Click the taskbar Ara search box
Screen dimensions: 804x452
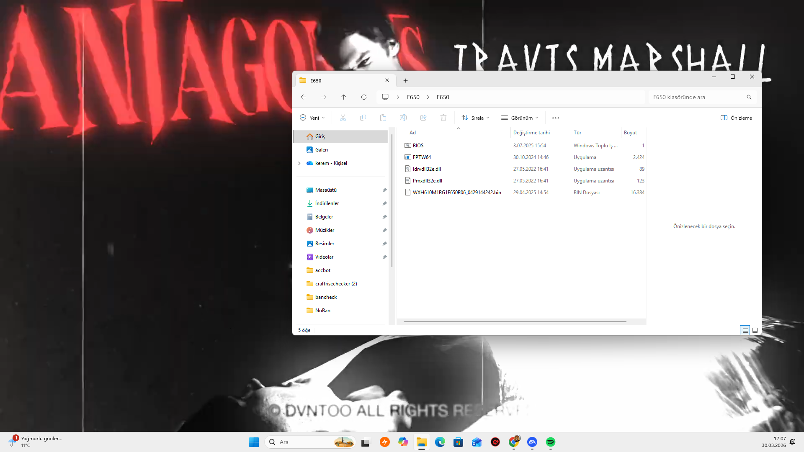tap(310, 442)
